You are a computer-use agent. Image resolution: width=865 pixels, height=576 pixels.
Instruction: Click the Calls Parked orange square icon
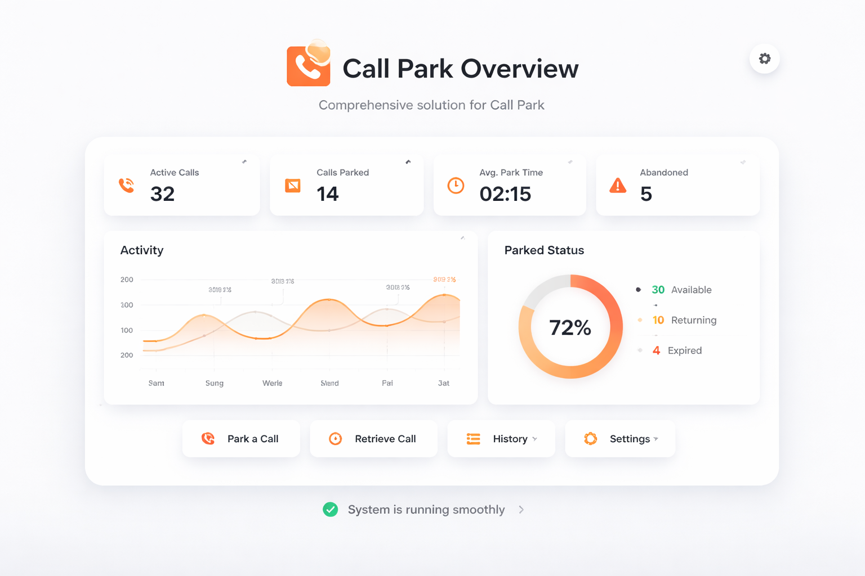click(293, 186)
